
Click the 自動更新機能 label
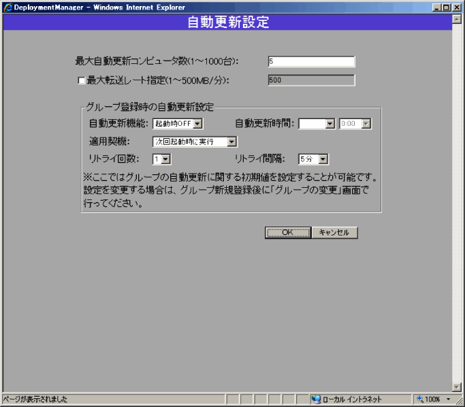118,123
